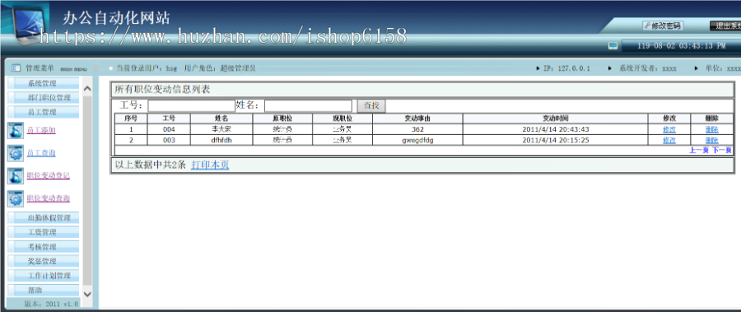
Task: Click timestamp 2011/4/14 20:43:43
Action: point(555,129)
